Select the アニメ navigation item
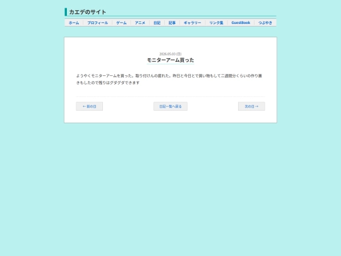 click(x=140, y=23)
